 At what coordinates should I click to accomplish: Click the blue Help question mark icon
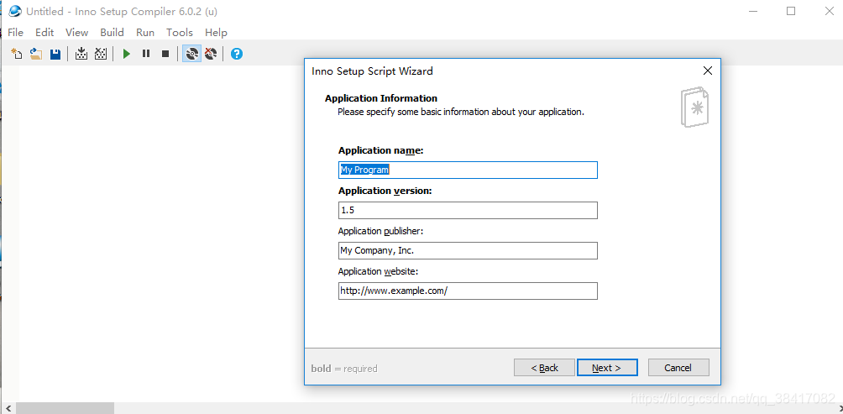[x=237, y=54]
